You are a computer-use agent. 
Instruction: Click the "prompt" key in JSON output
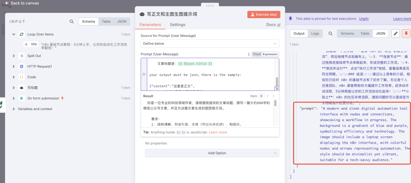pos(309,109)
